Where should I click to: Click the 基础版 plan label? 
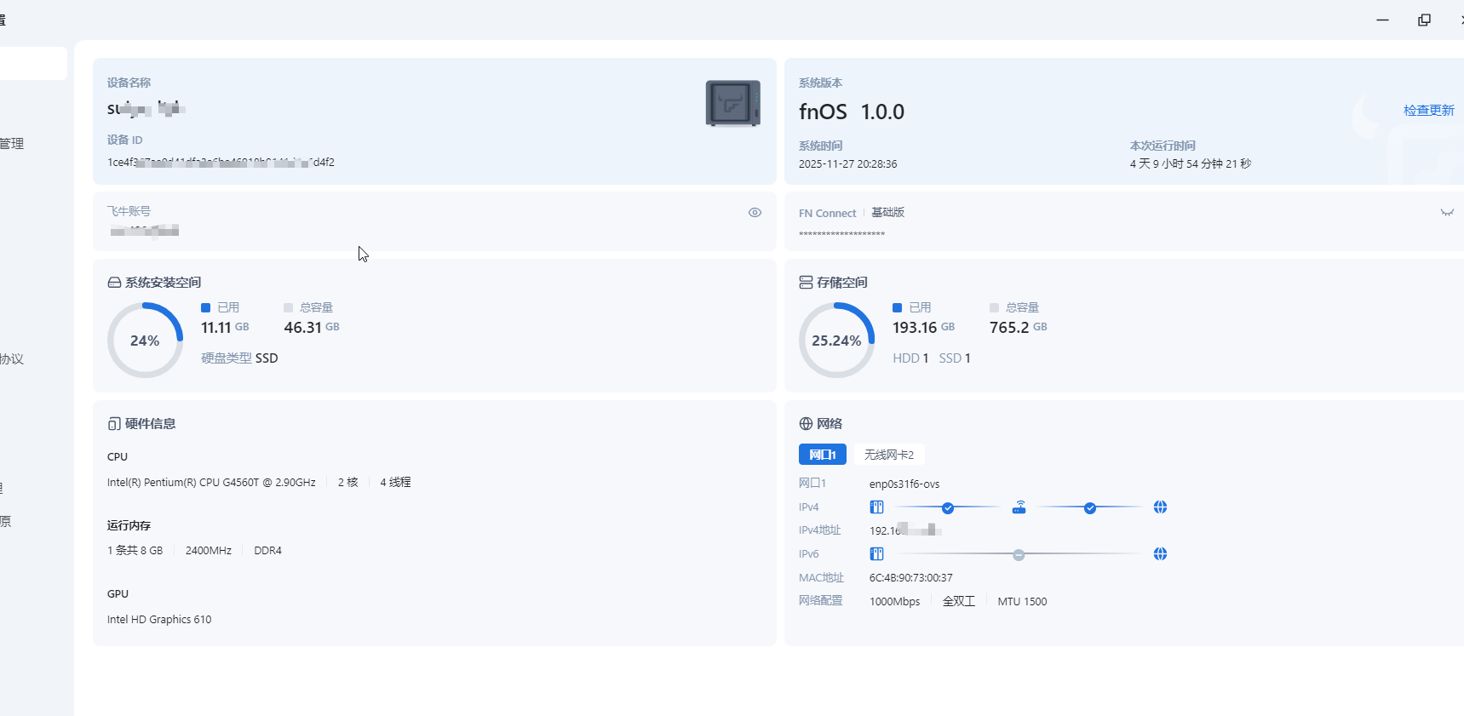pyautogui.click(x=887, y=213)
